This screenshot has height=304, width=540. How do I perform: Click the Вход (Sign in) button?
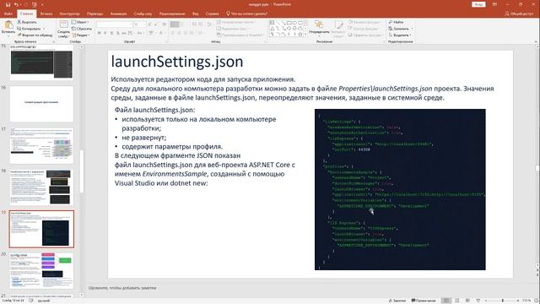tap(478, 4)
